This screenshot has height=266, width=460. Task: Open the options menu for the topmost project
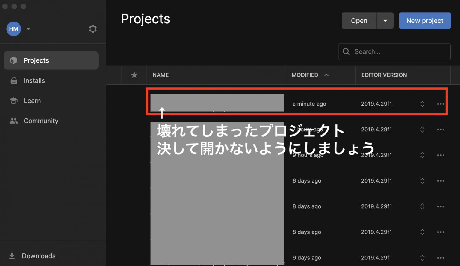pos(441,104)
